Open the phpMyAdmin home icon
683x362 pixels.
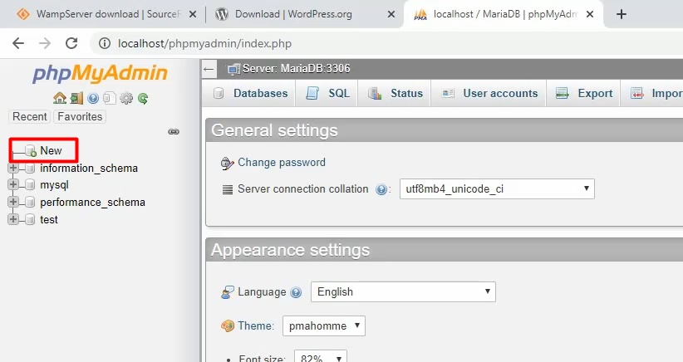coord(60,98)
